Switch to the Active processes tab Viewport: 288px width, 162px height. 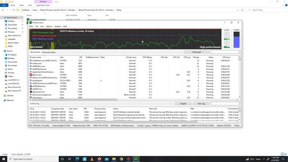(49, 52)
